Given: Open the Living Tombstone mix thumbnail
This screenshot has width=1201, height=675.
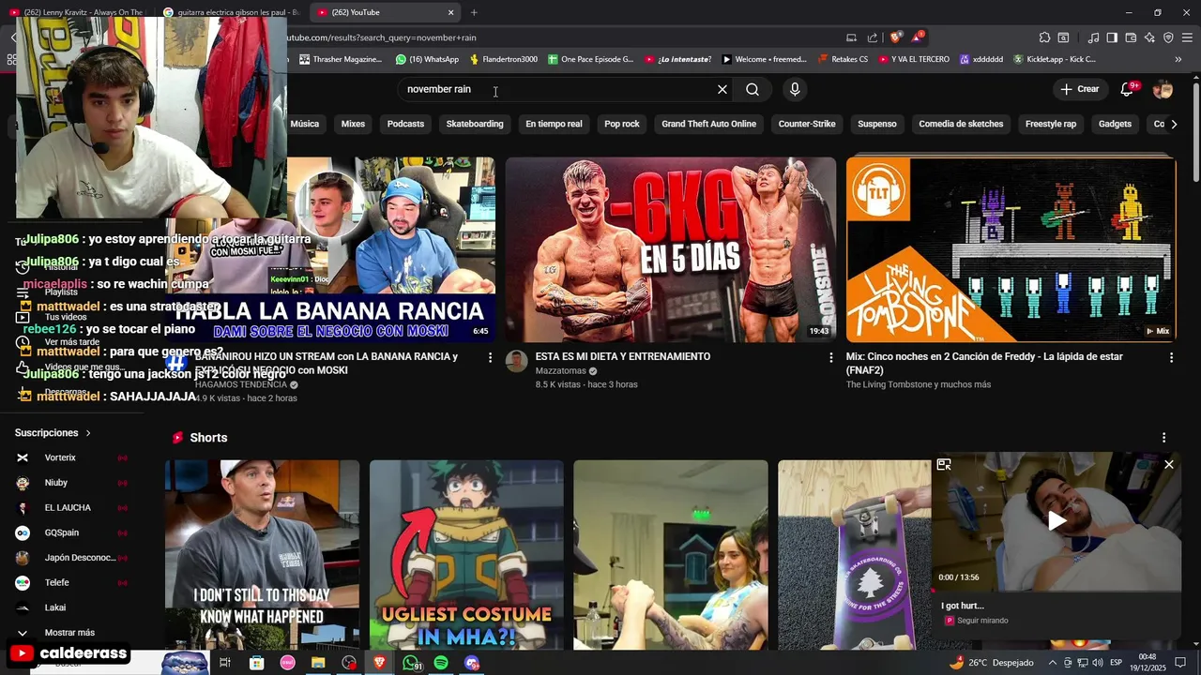Looking at the screenshot, I should (x=1011, y=249).
